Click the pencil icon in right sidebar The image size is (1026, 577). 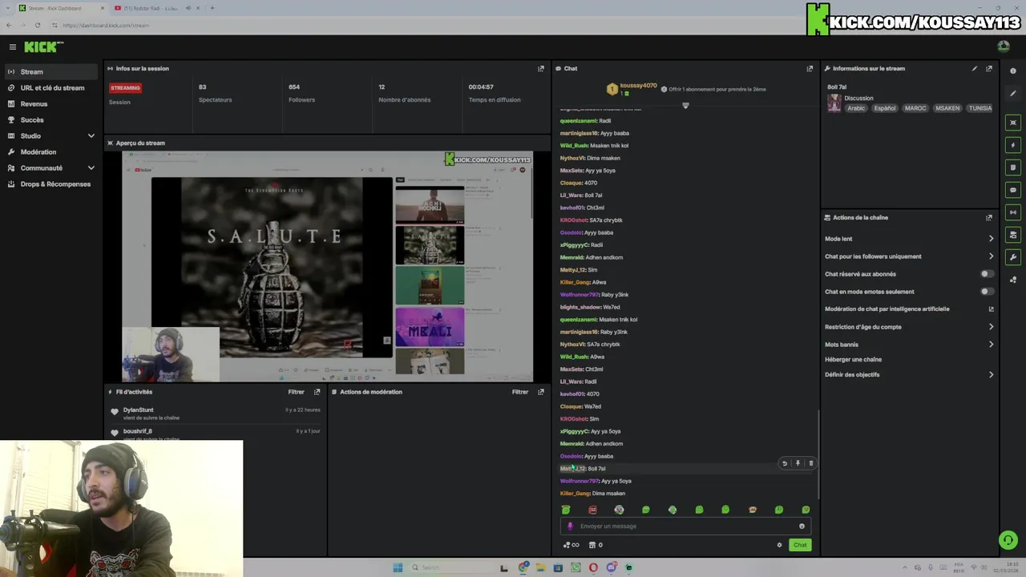click(x=1013, y=94)
